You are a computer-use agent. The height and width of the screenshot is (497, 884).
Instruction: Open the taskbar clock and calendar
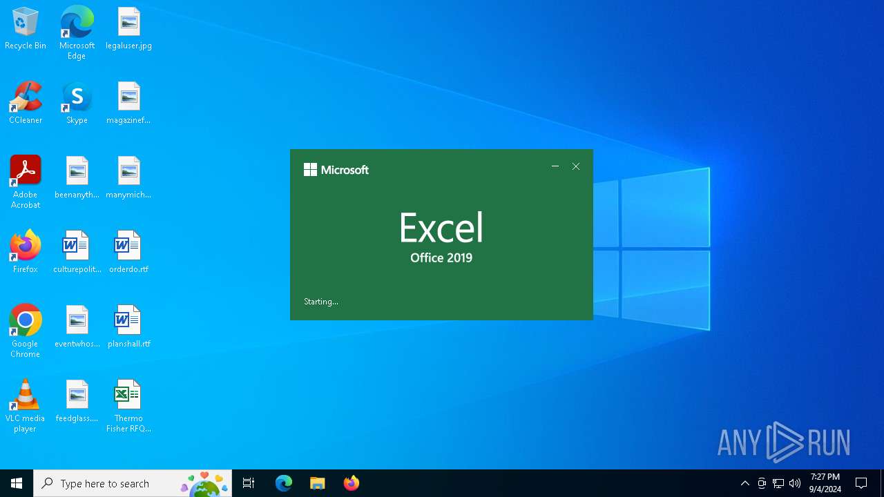(825, 483)
